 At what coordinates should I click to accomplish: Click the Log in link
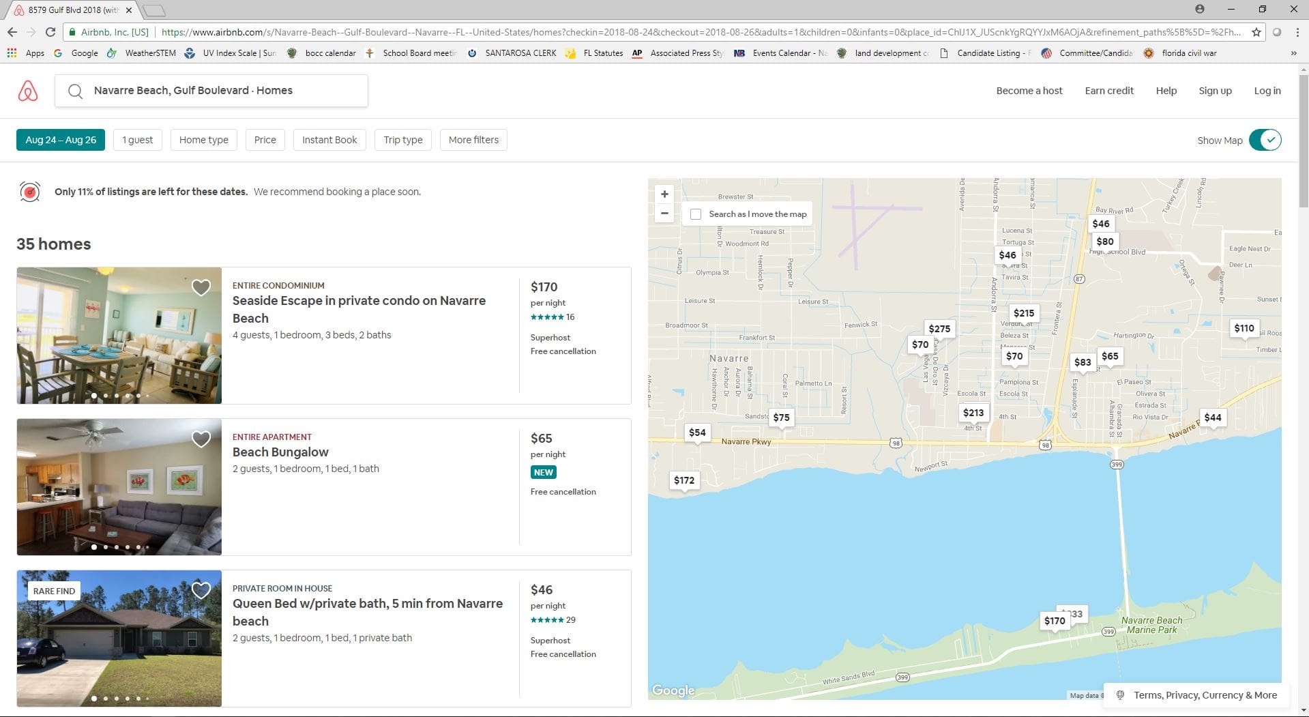[1267, 91]
